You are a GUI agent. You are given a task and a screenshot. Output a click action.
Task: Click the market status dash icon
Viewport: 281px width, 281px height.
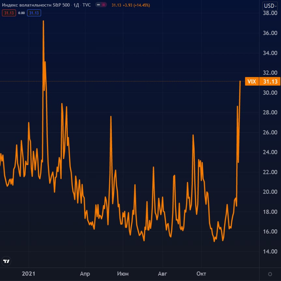pyautogui.click(x=98, y=5)
